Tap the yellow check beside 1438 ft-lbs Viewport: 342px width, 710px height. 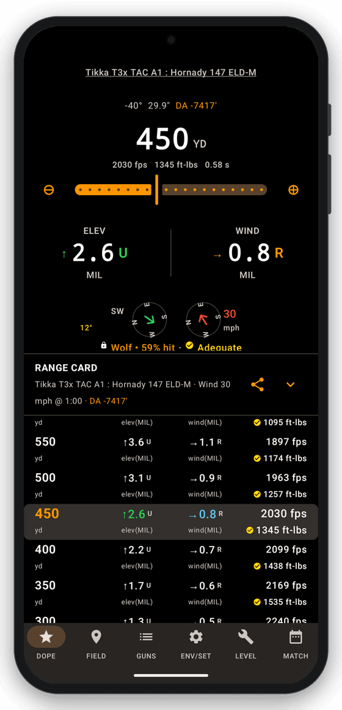click(x=257, y=566)
